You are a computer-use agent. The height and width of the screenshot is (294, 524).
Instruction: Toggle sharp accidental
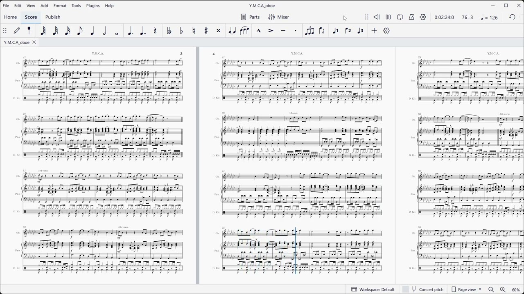pyautogui.click(x=206, y=31)
